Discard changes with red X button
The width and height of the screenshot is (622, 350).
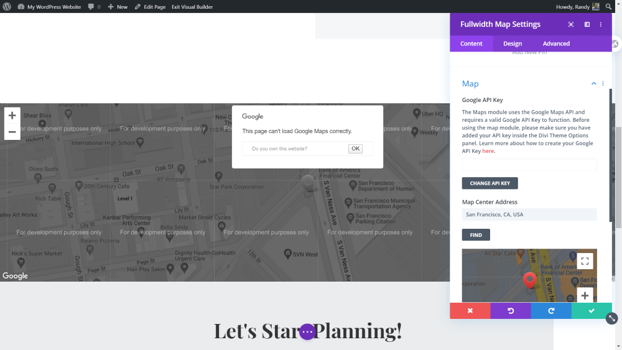[x=470, y=311]
